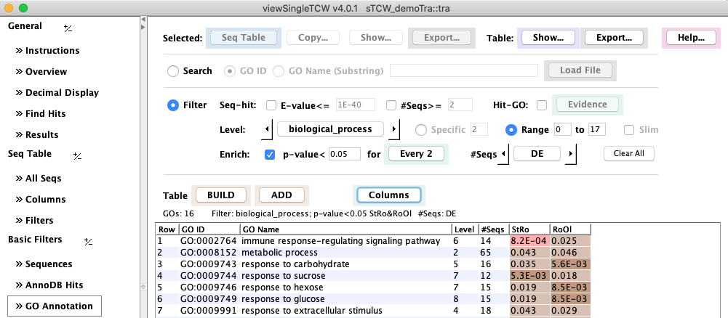Click the #Seqs right arrow button

coord(570,154)
